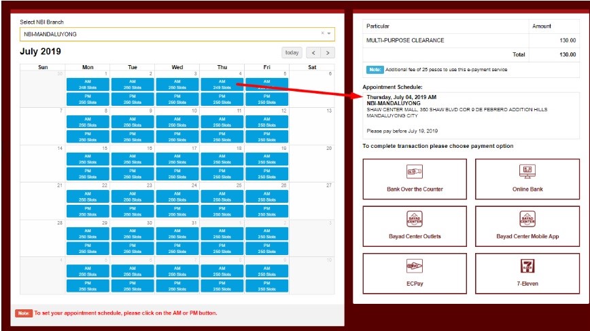The width and height of the screenshot is (590, 331).
Task: Clear the selected NBI branch with the x
Action: (x=322, y=33)
